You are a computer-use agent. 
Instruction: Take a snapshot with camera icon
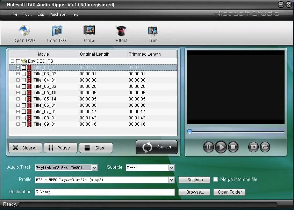tap(253, 147)
